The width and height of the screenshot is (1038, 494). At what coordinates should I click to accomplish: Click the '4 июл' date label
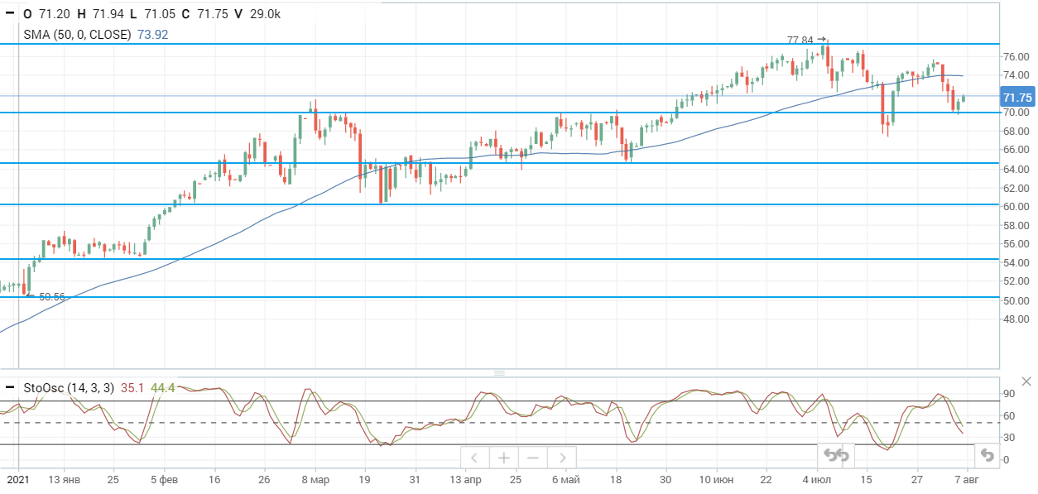click(816, 480)
